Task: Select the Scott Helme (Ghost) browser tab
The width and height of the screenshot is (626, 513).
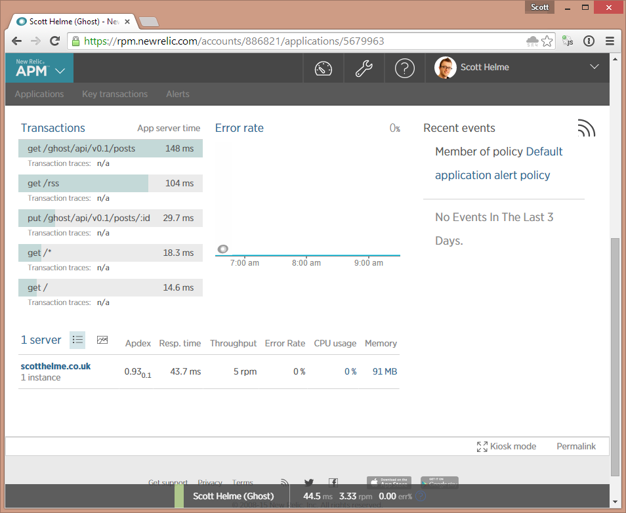Action: click(74, 22)
